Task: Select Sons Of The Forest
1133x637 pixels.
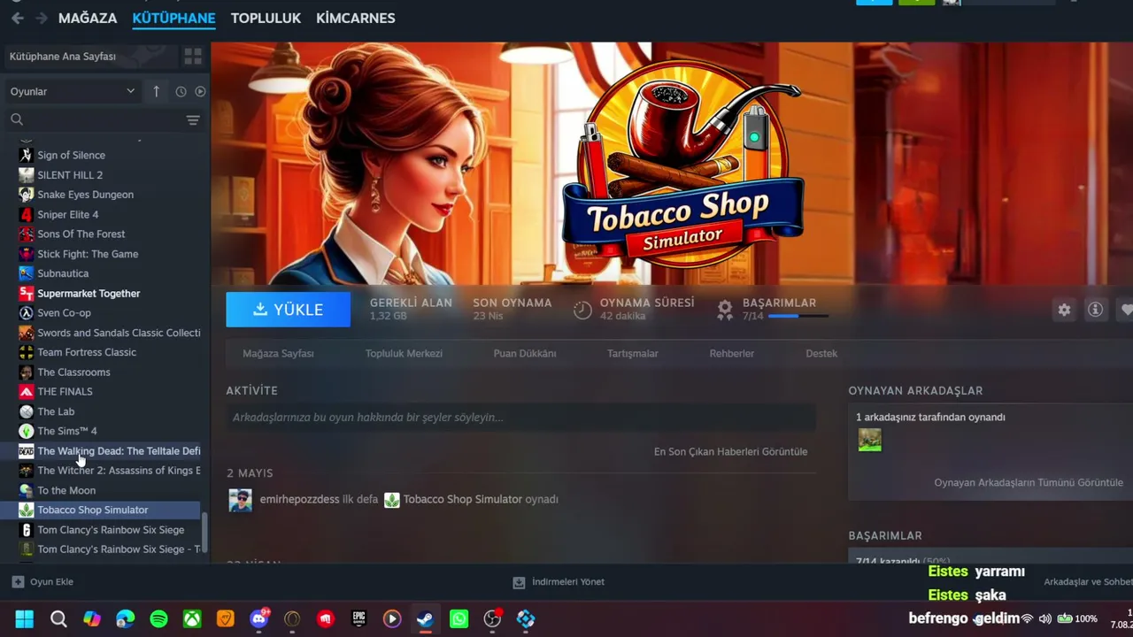Action: [x=110, y=234]
